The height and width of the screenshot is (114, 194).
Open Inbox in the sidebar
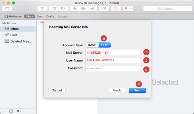(x=18, y=29)
